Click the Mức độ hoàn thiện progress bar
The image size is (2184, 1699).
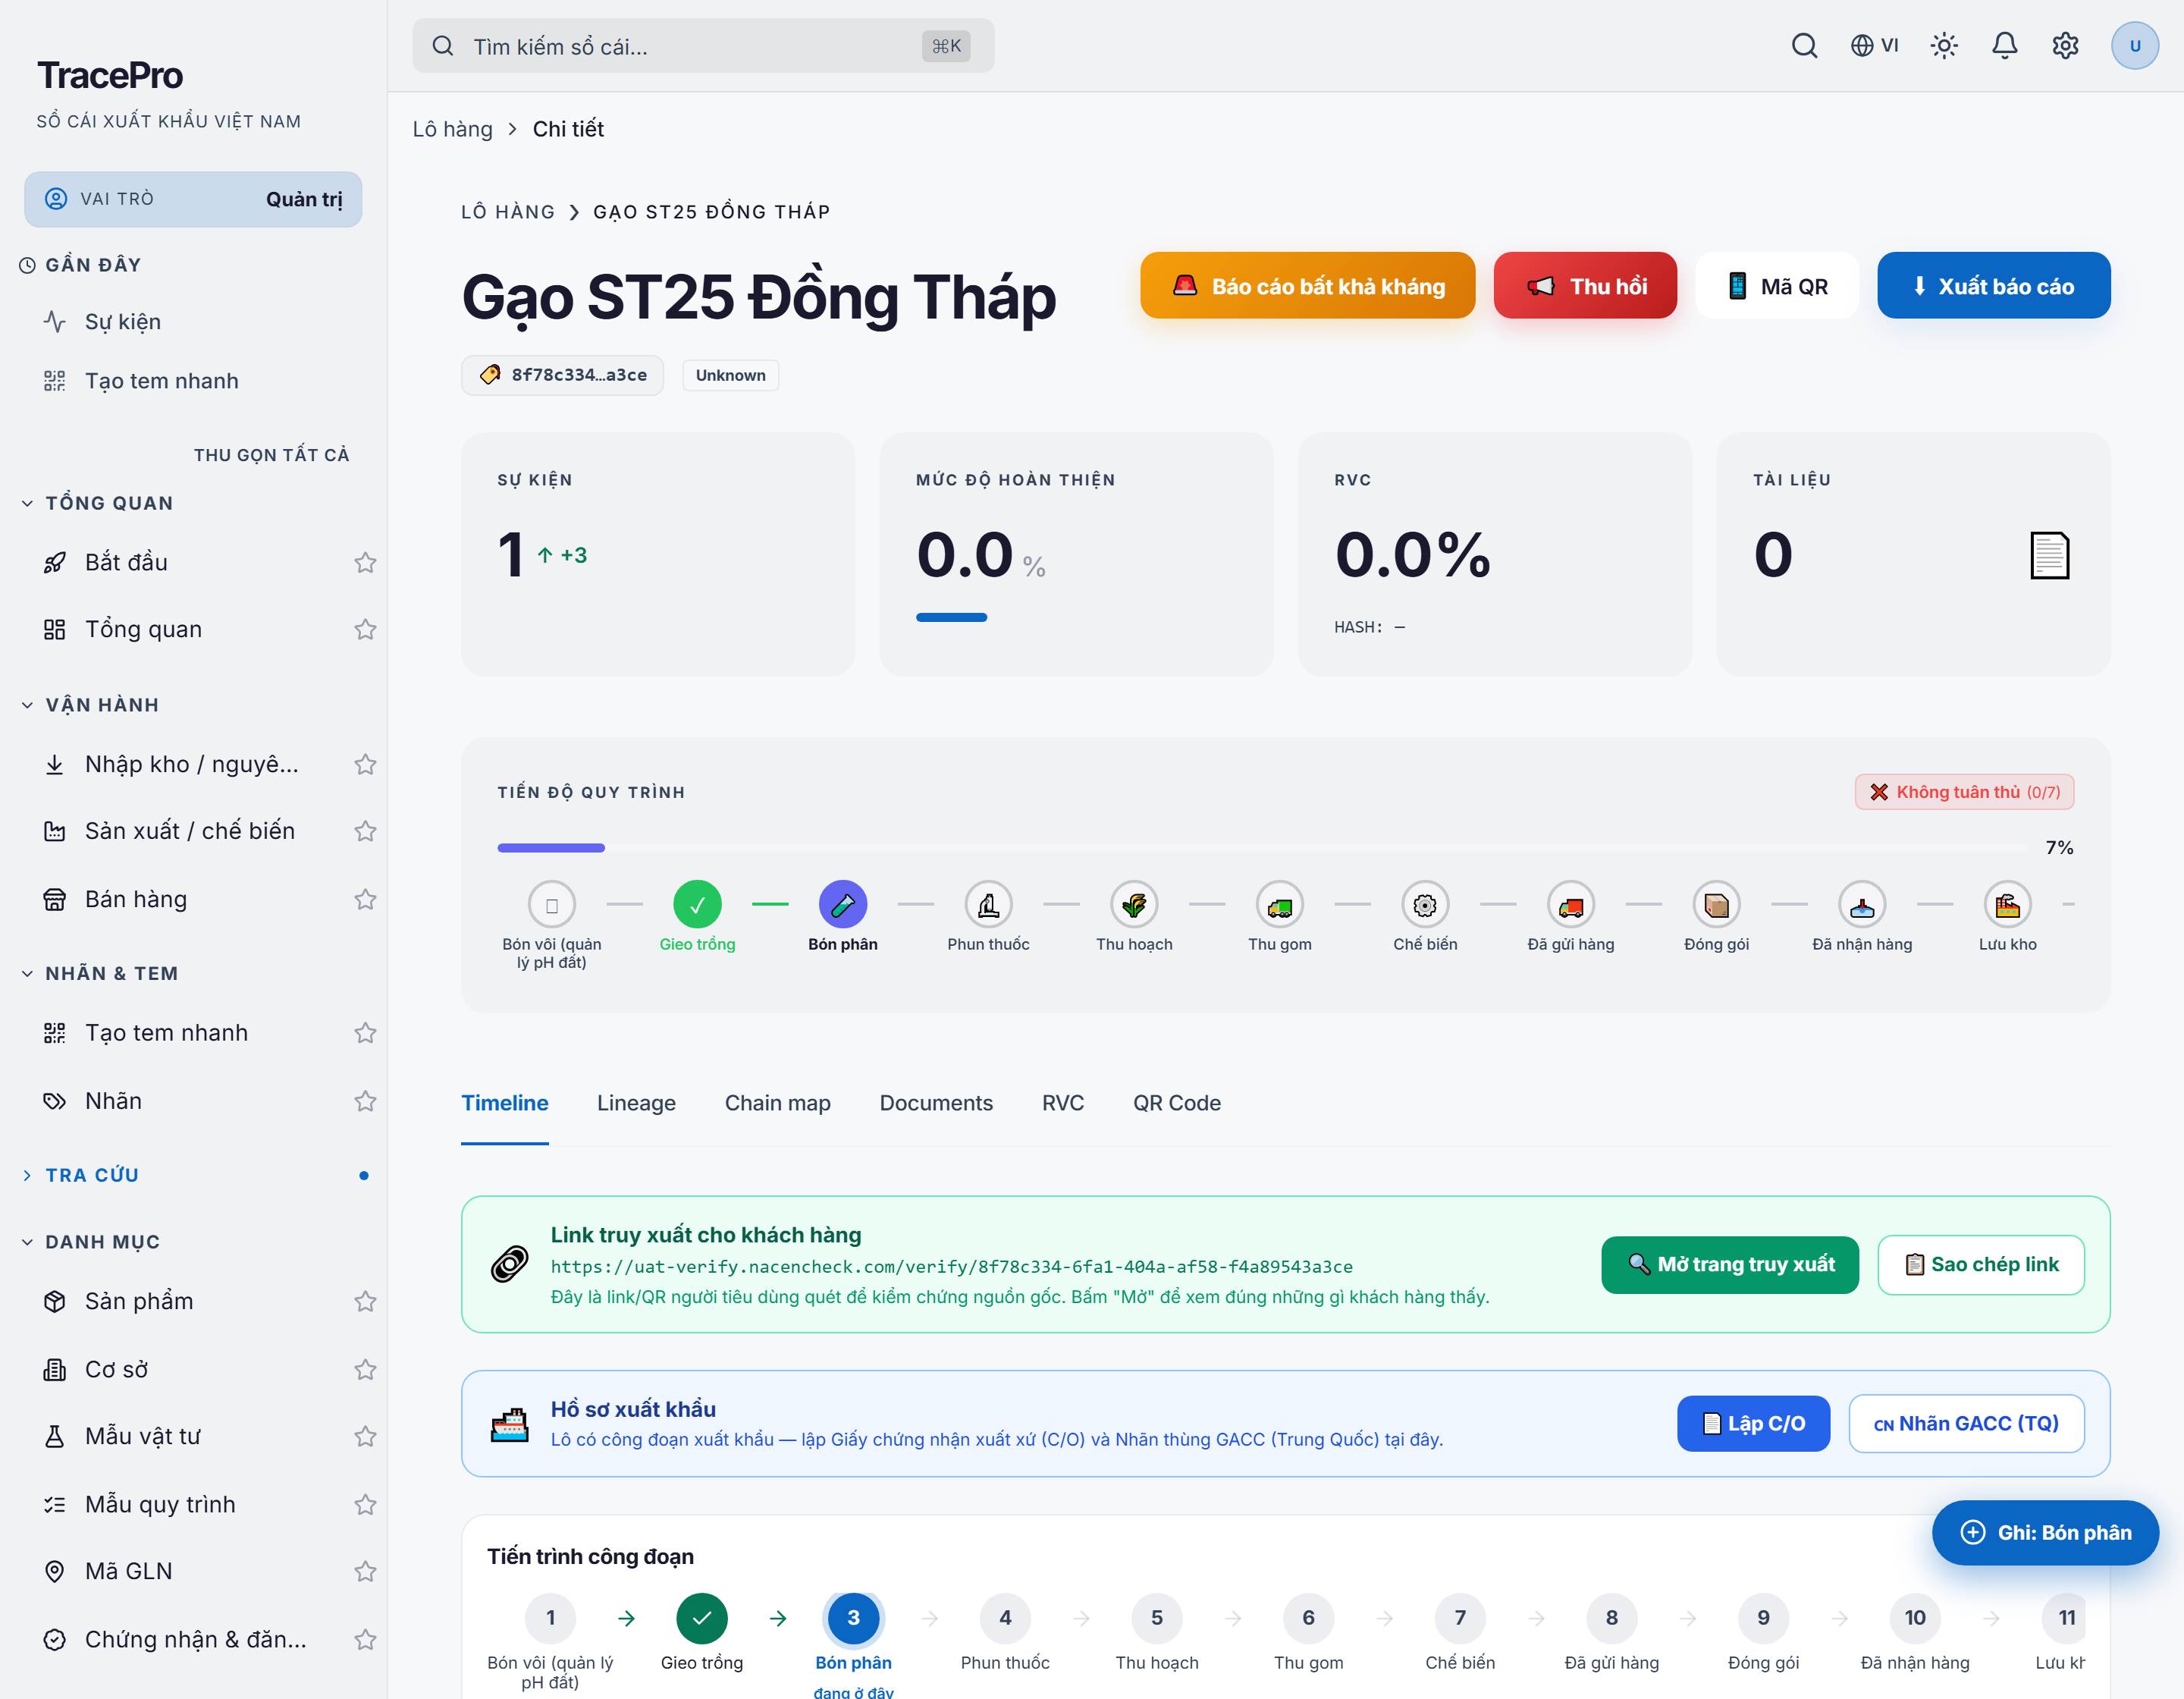point(951,618)
